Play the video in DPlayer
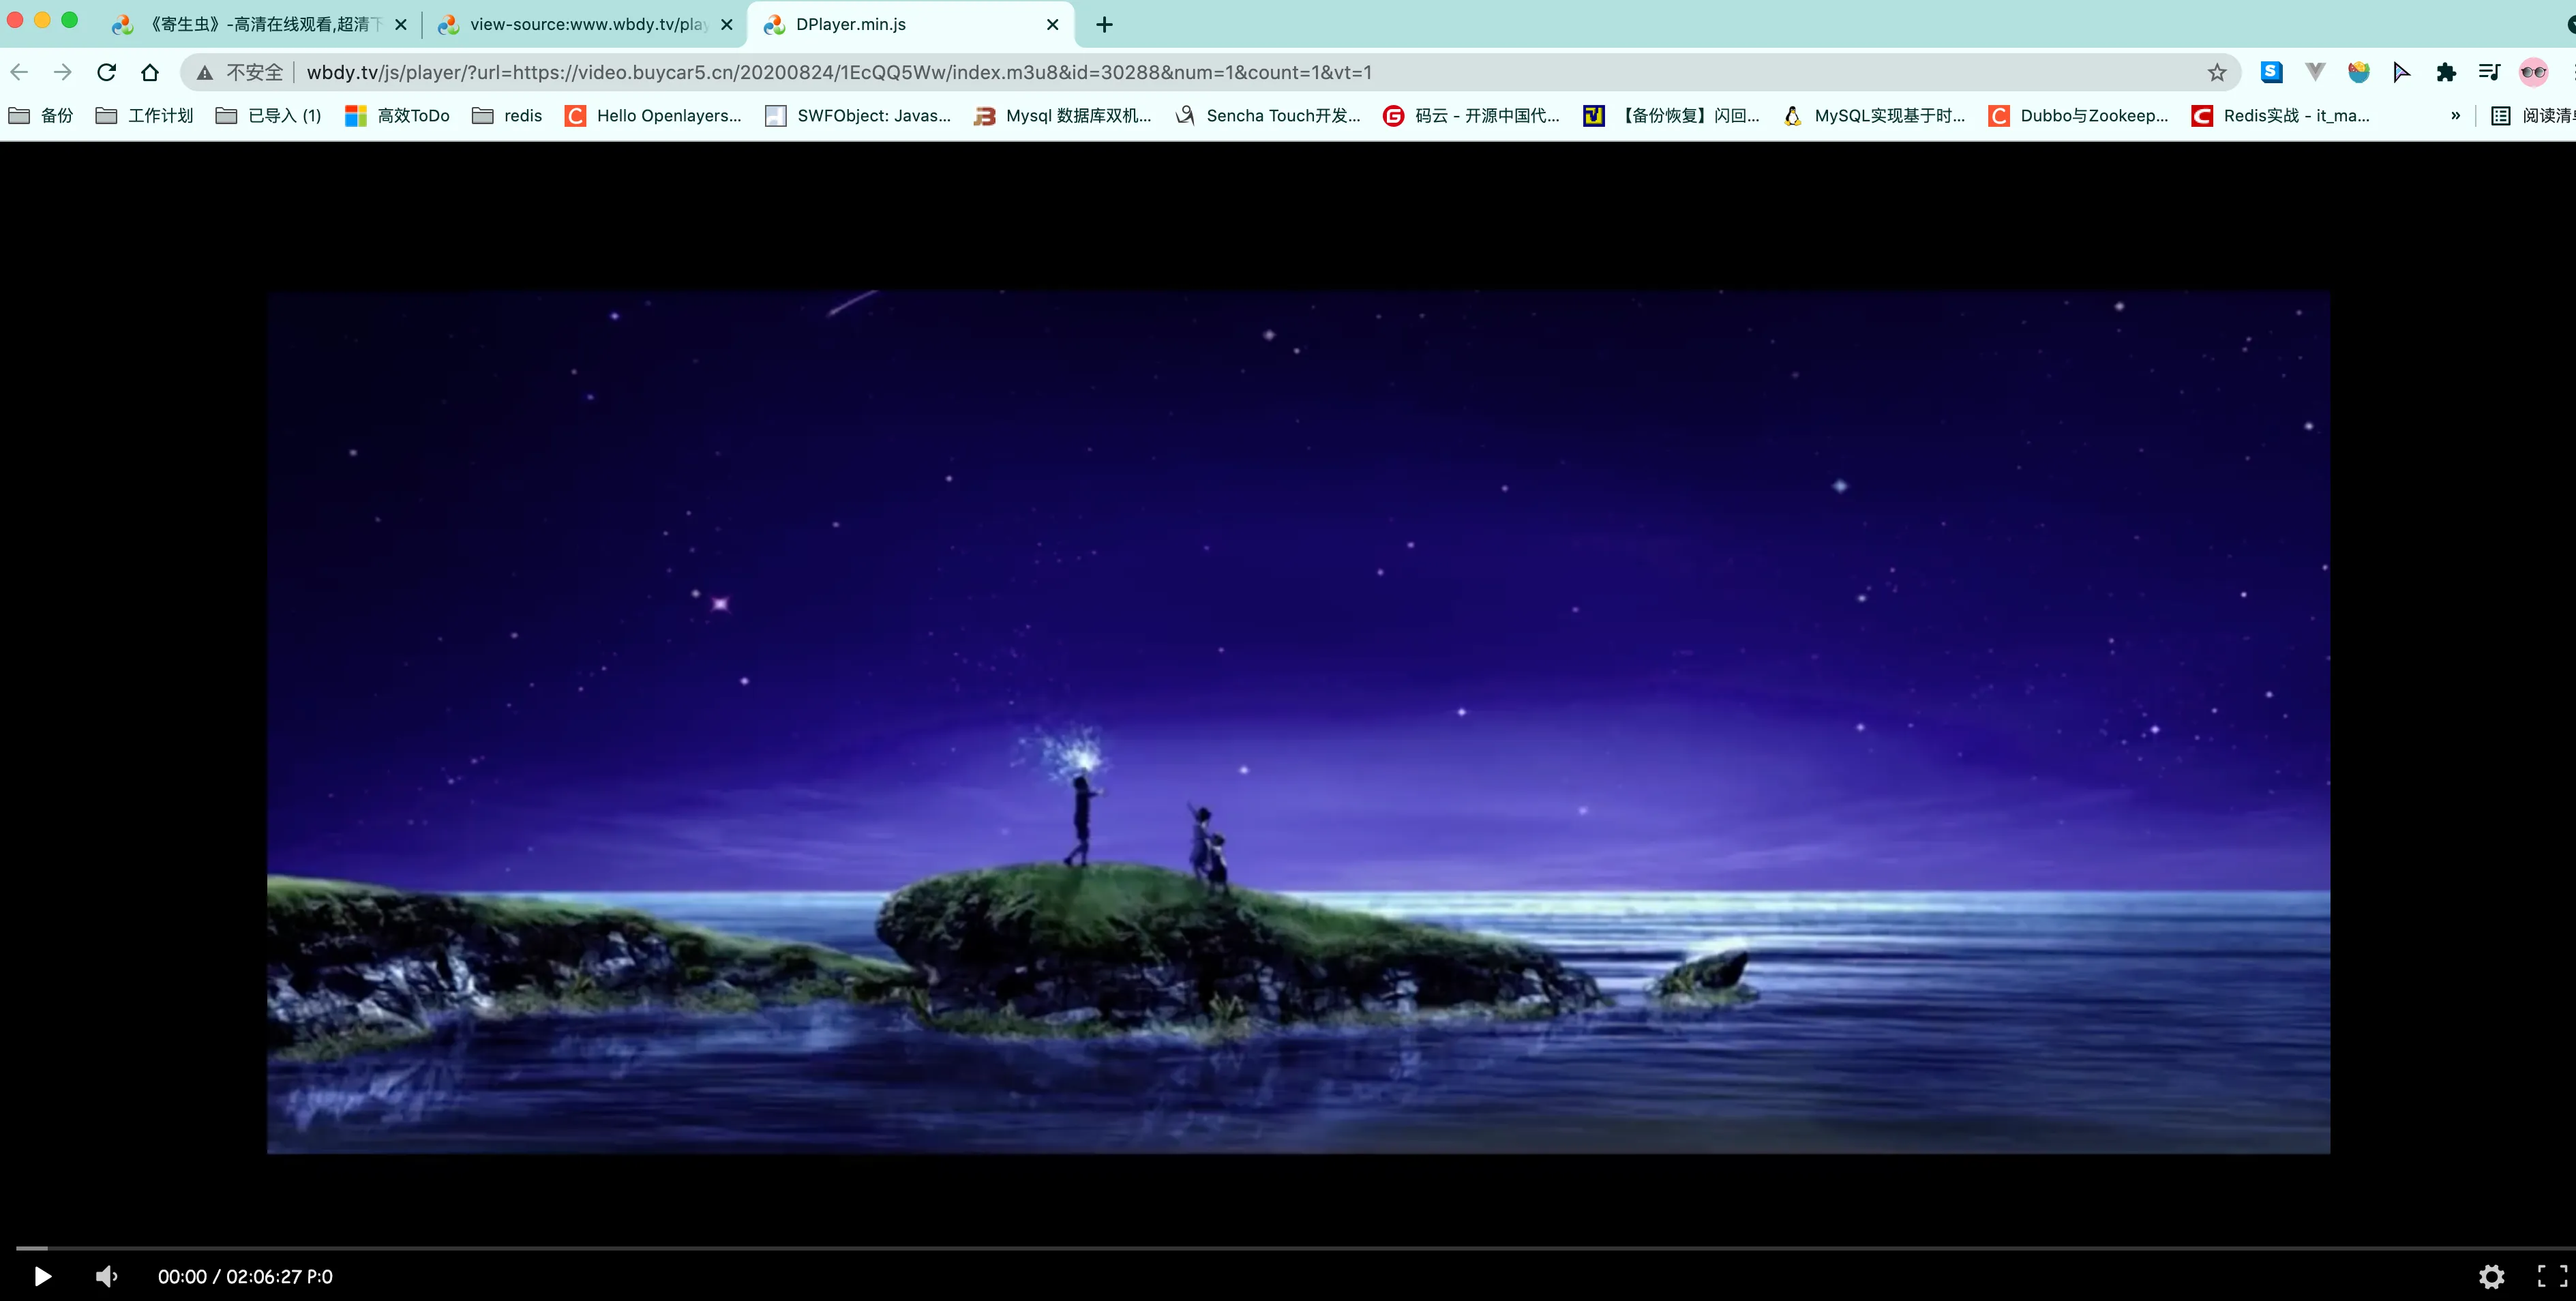2576x1301 pixels. pos(42,1276)
